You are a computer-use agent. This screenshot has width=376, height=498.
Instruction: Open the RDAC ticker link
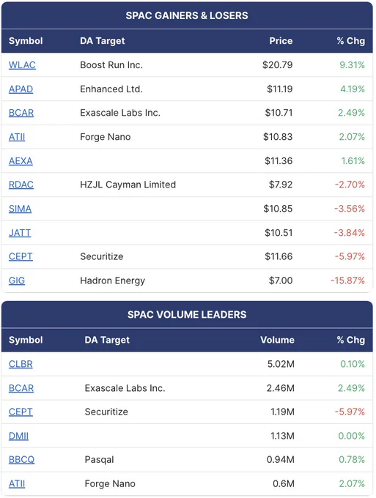(21, 185)
